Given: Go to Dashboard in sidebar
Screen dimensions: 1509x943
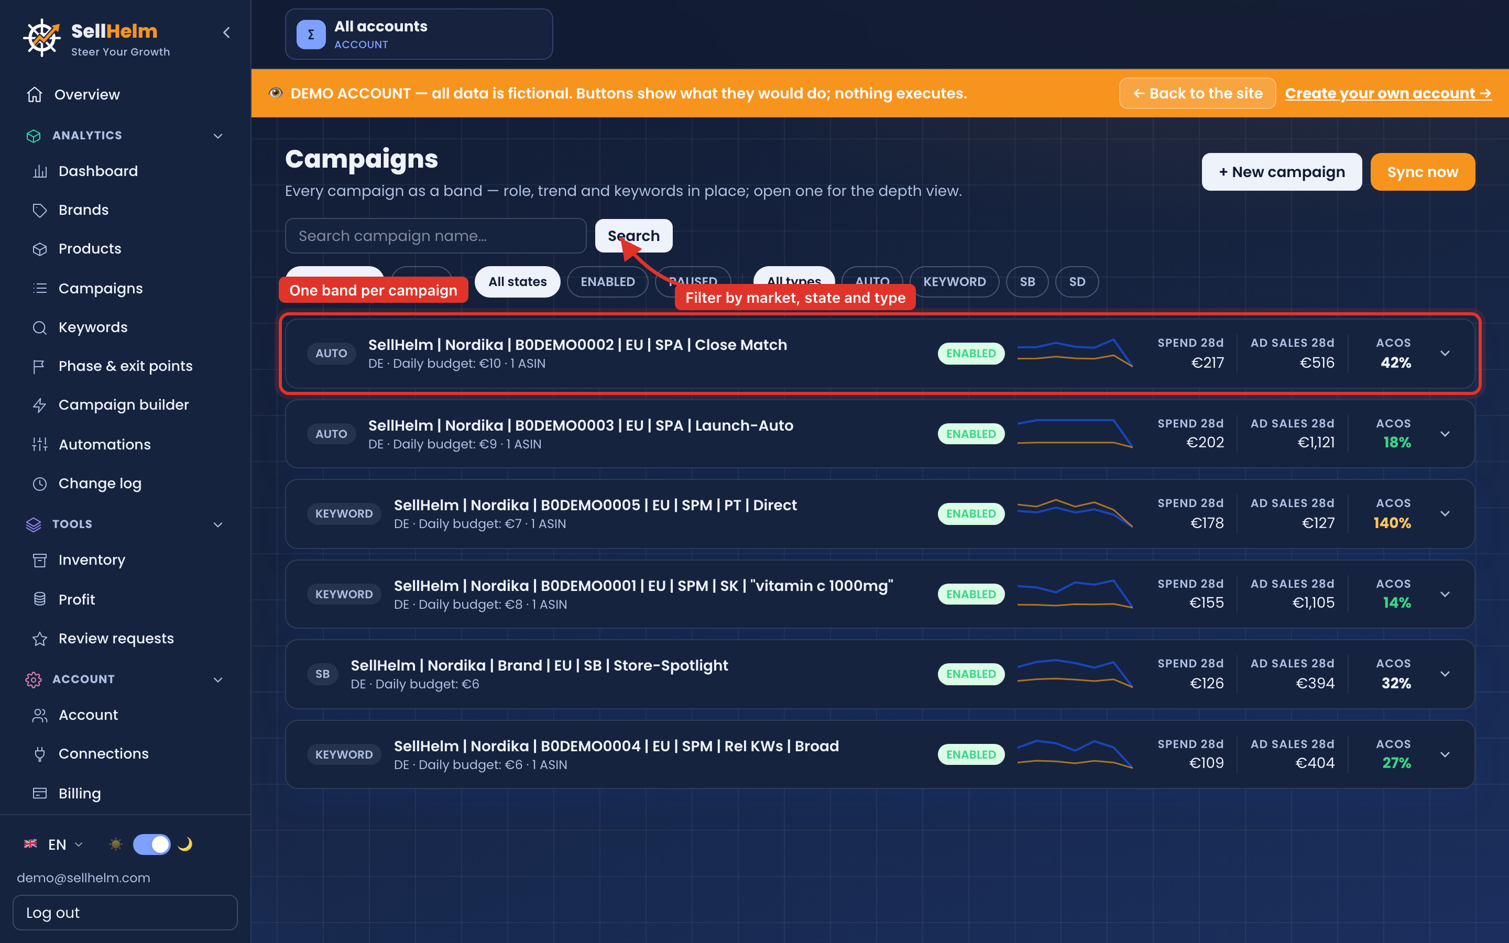Looking at the screenshot, I should point(98,171).
